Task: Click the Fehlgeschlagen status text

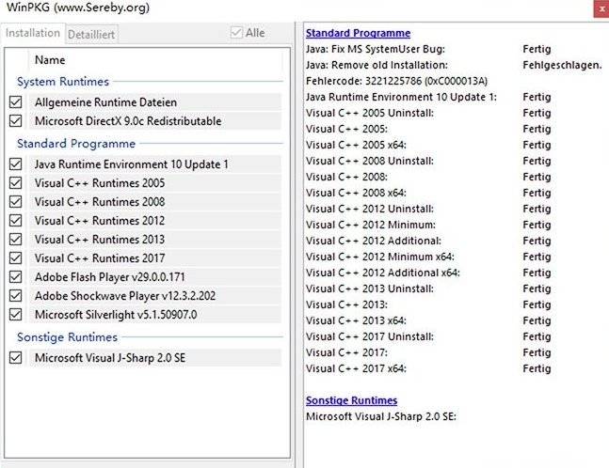Action: (x=562, y=65)
